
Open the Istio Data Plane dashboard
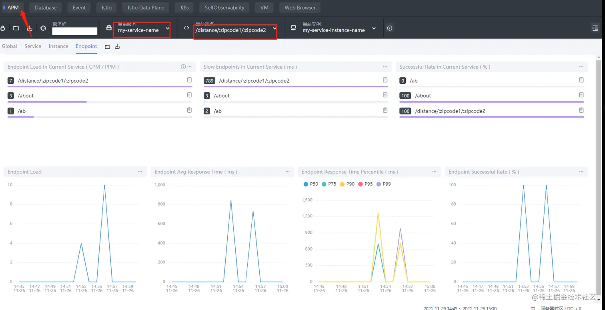[x=146, y=8]
